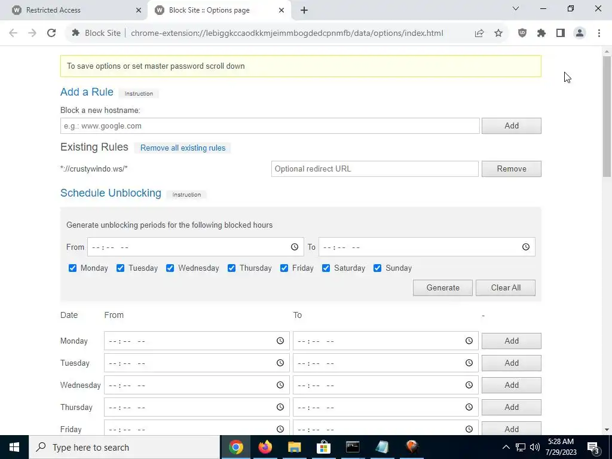Open clock picker for Monday To time

(x=469, y=341)
